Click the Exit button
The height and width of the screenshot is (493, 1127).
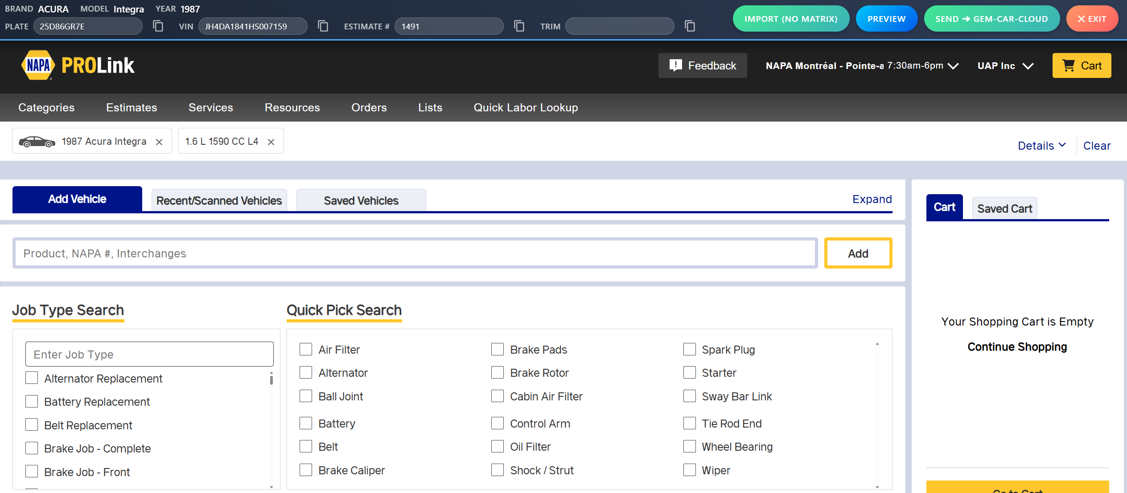(x=1092, y=19)
